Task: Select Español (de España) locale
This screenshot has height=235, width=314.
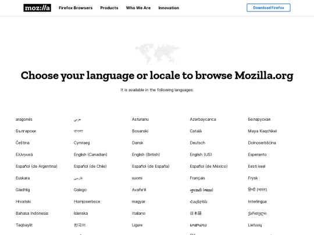Action: click(151, 167)
